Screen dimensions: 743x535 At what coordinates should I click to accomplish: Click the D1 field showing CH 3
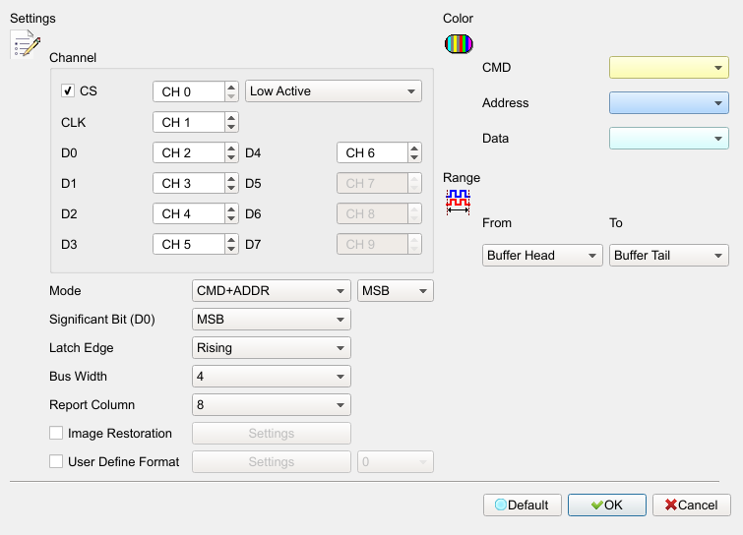189,183
